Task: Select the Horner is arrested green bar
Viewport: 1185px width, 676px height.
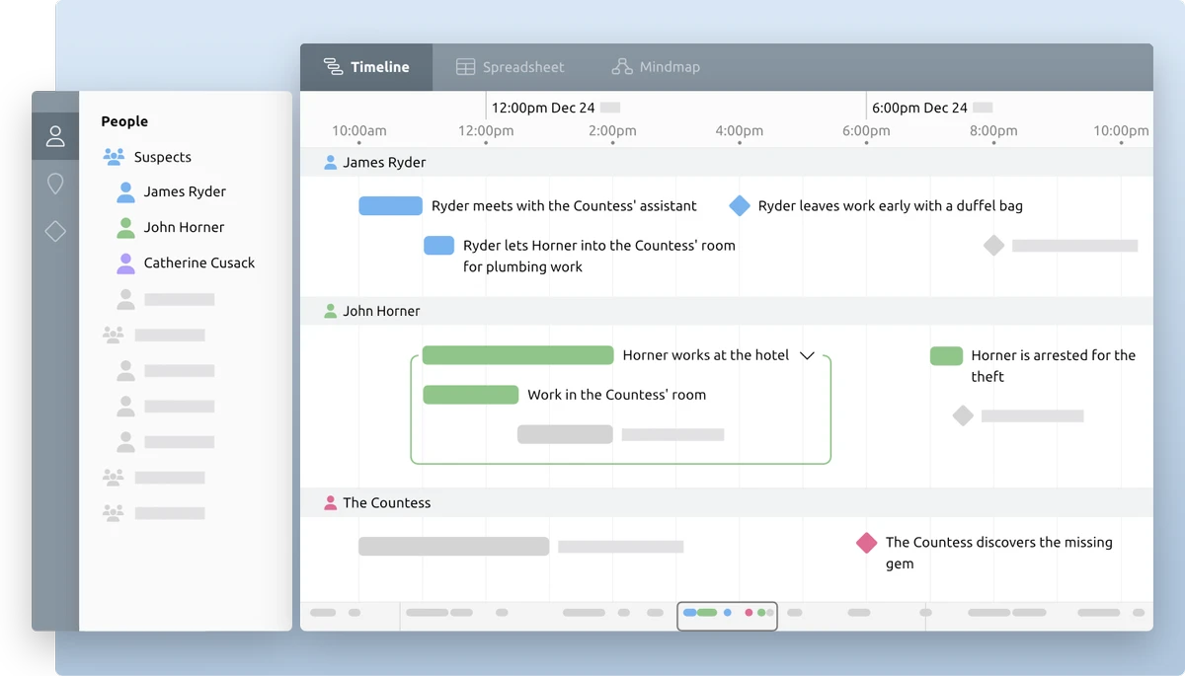Action: pos(947,355)
